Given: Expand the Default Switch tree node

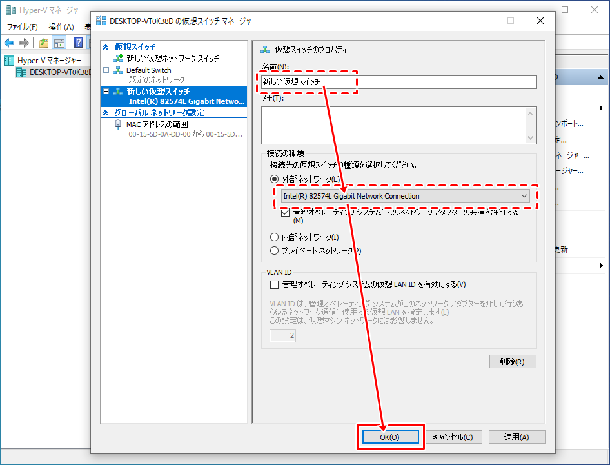Looking at the screenshot, I should [x=106, y=70].
